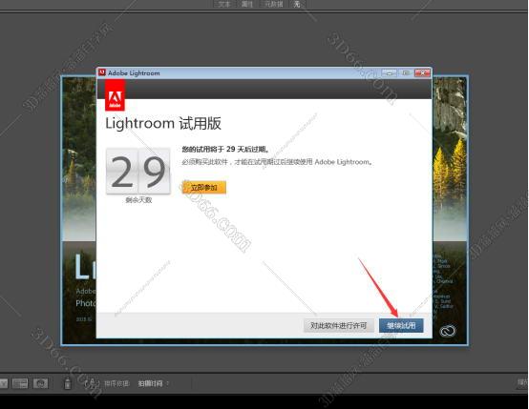This screenshot has width=529, height=409.
Task: Switch to People view in the bottom toolbar
Action: pos(40,383)
